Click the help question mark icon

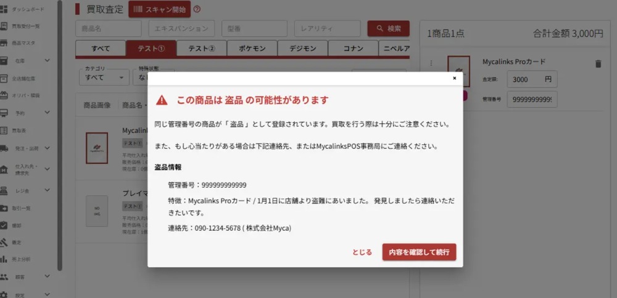pyautogui.click(x=197, y=9)
